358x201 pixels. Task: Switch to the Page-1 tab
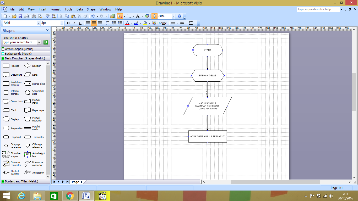[77, 182]
